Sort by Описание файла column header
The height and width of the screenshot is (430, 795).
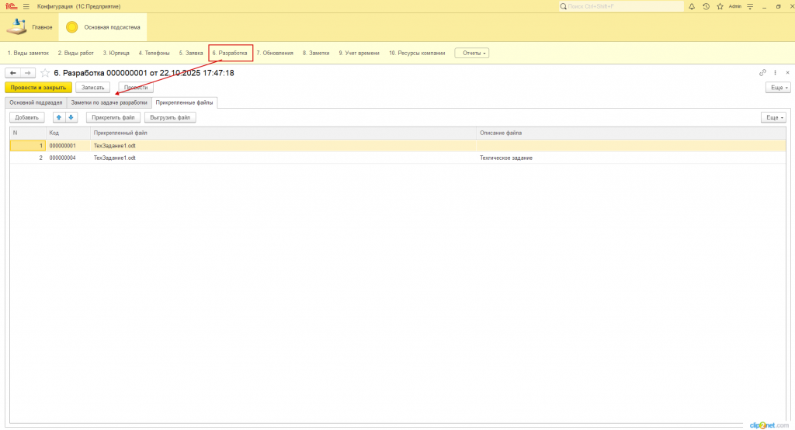coord(630,133)
